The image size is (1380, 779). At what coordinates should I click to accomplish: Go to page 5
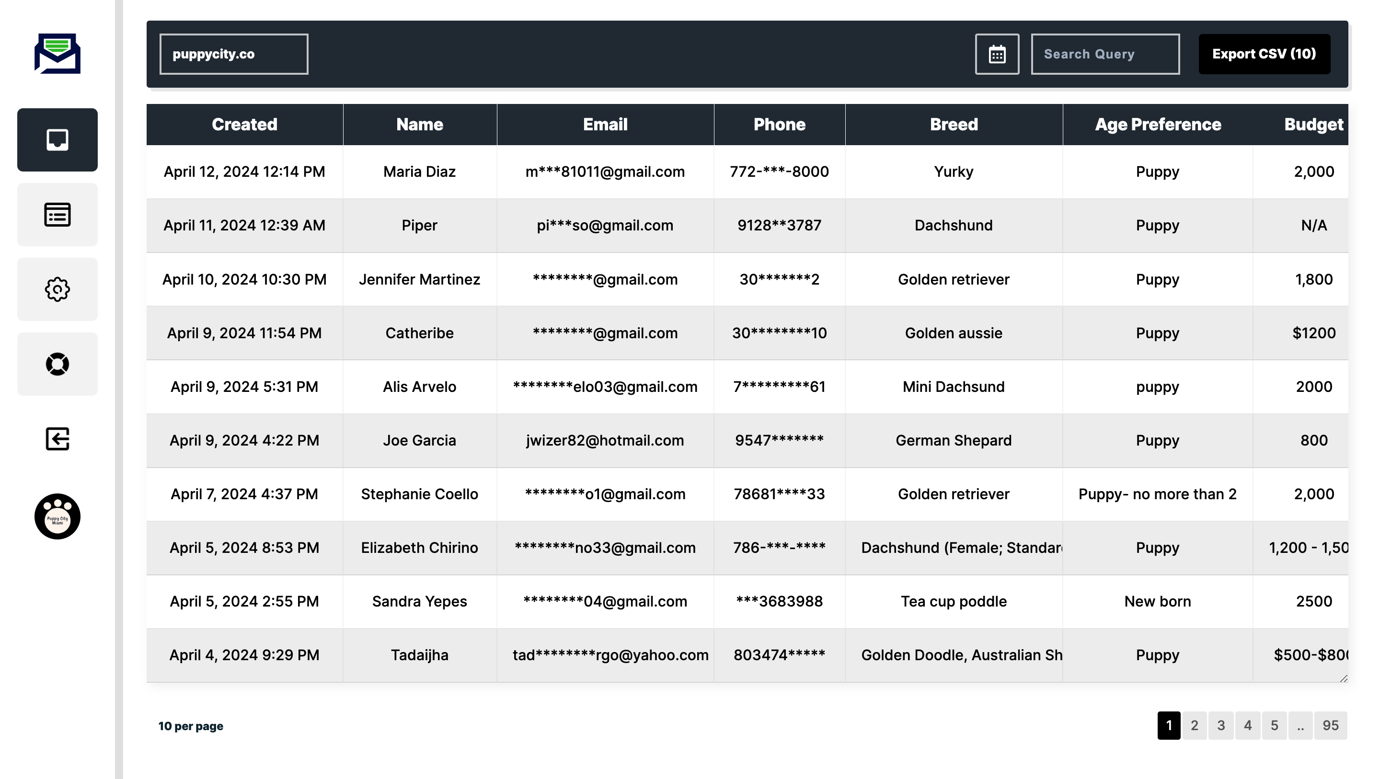[x=1274, y=725]
